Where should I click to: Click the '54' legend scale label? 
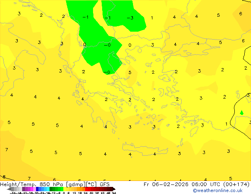(114, 193)
